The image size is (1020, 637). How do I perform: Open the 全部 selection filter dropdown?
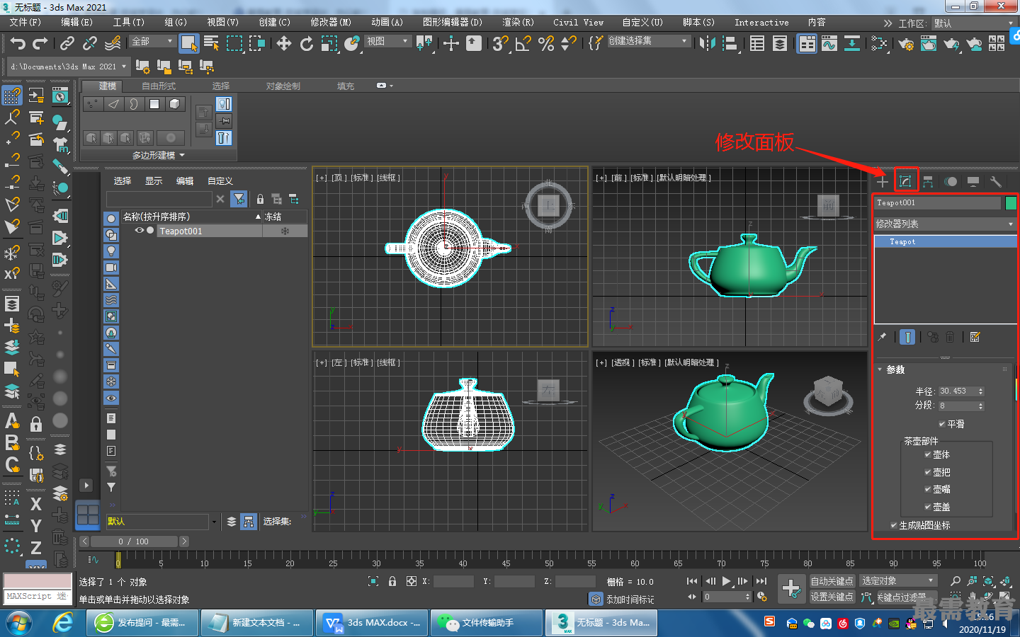point(152,41)
